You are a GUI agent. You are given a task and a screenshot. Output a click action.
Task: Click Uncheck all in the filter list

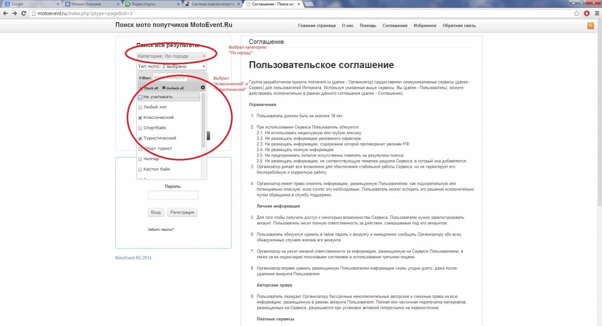pos(173,88)
